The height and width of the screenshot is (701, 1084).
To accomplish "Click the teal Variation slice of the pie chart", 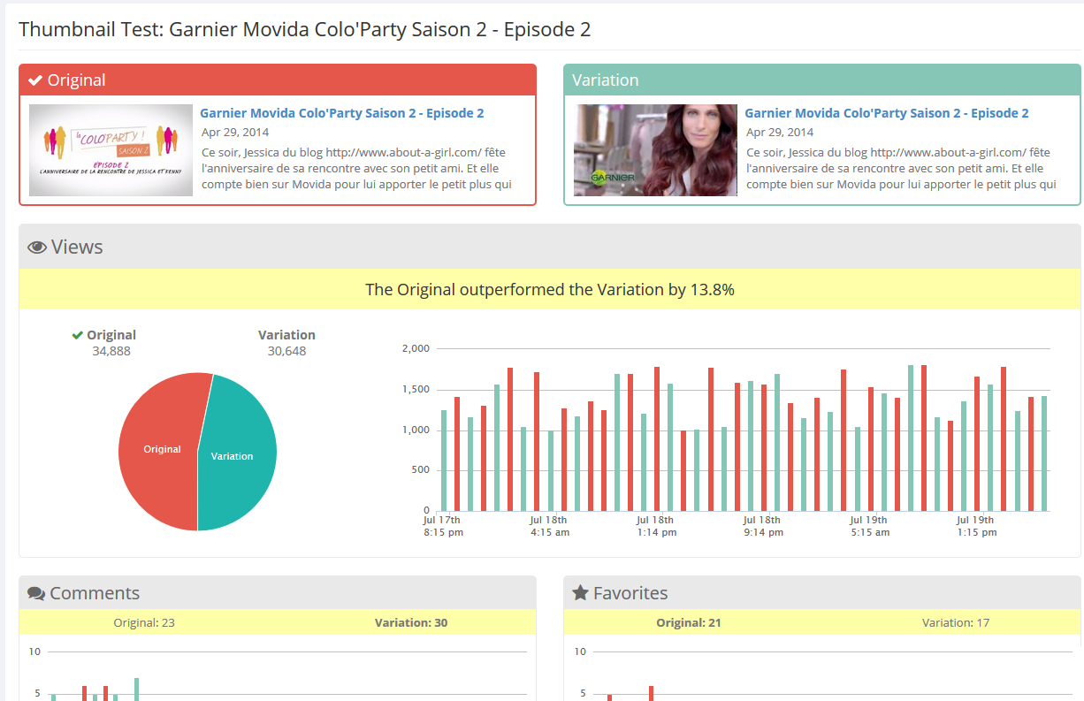I will point(233,455).
